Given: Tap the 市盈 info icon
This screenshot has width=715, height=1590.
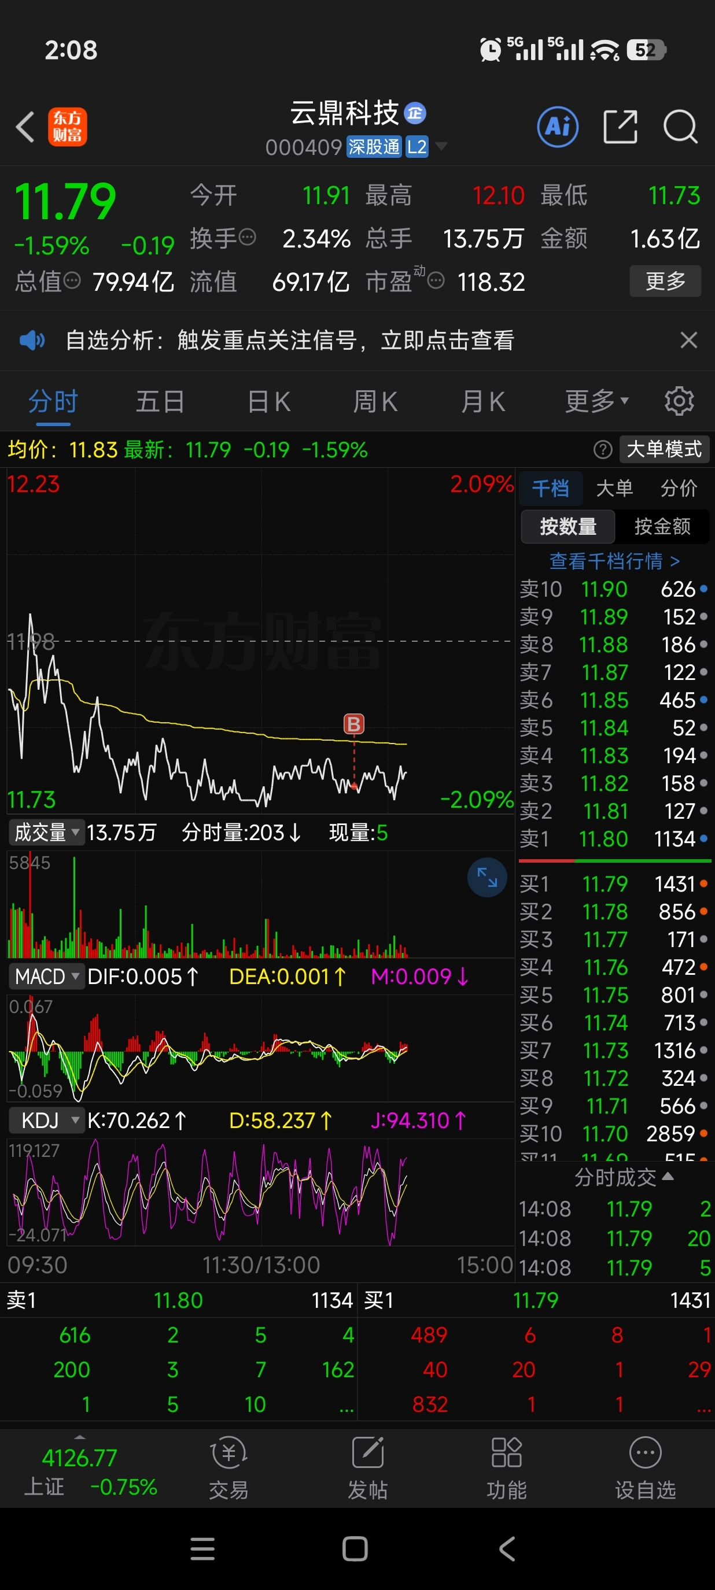Looking at the screenshot, I should coord(436,281).
